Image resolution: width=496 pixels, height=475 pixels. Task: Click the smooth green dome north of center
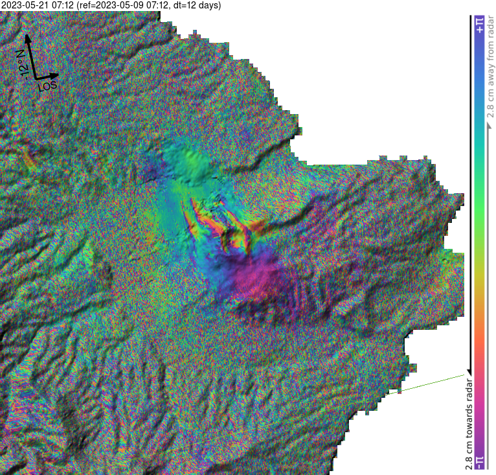click(192, 165)
